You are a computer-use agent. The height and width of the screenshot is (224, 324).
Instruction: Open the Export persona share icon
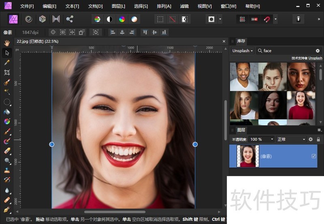click(70, 19)
